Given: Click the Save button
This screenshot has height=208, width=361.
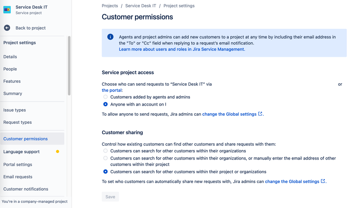Looking at the screenshot, I should (x=110, y=197).
